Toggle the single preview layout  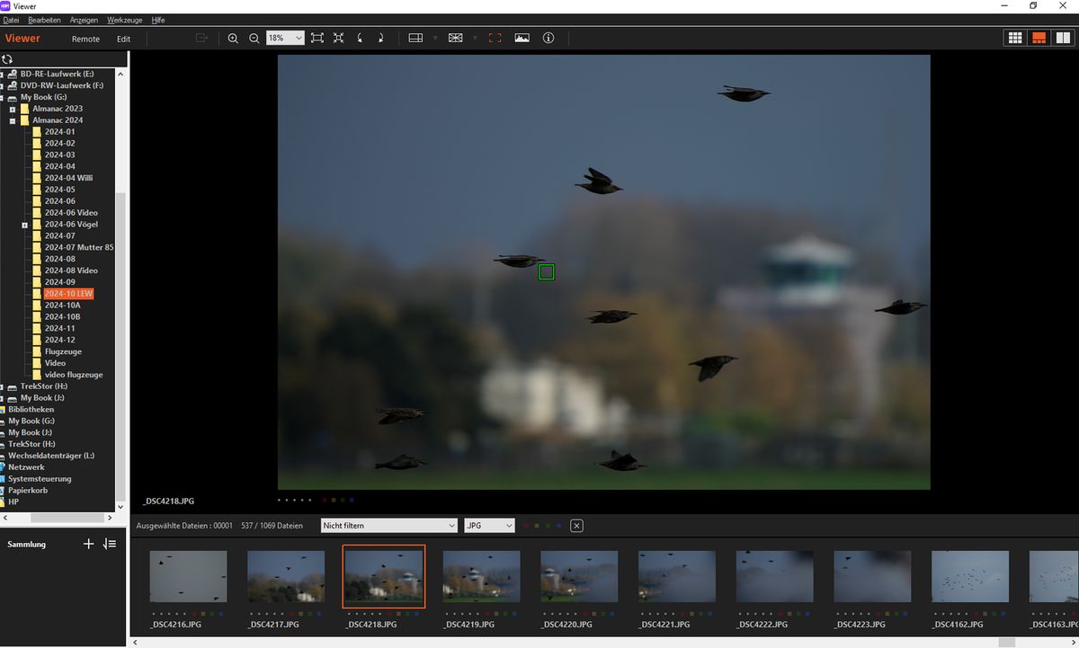1039,37
